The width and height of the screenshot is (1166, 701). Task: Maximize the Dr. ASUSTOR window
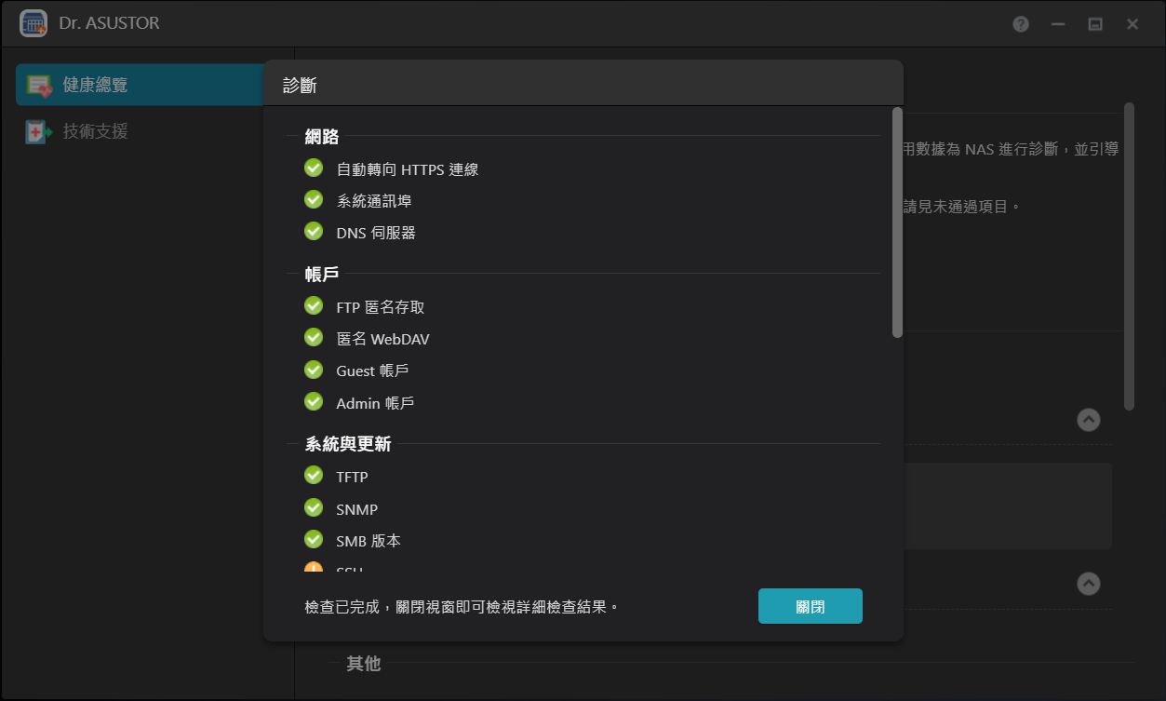coord(1095,24)
